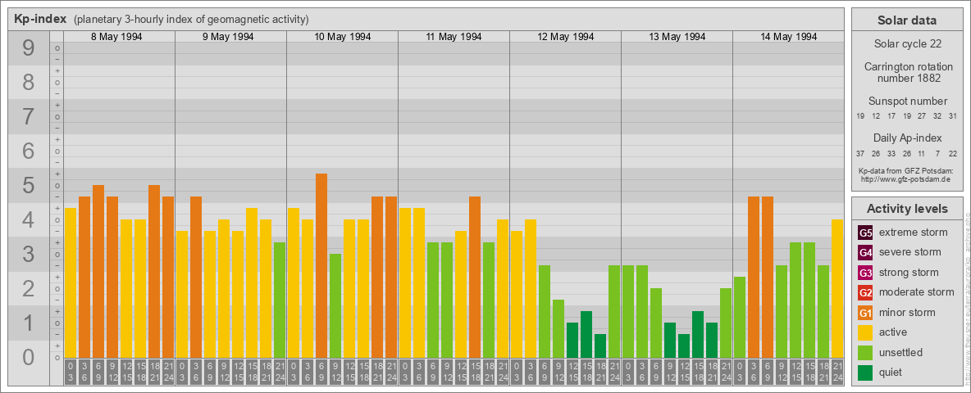Click the light green unsettled swatch
The image size is (971, 393).
pos(865,353)
